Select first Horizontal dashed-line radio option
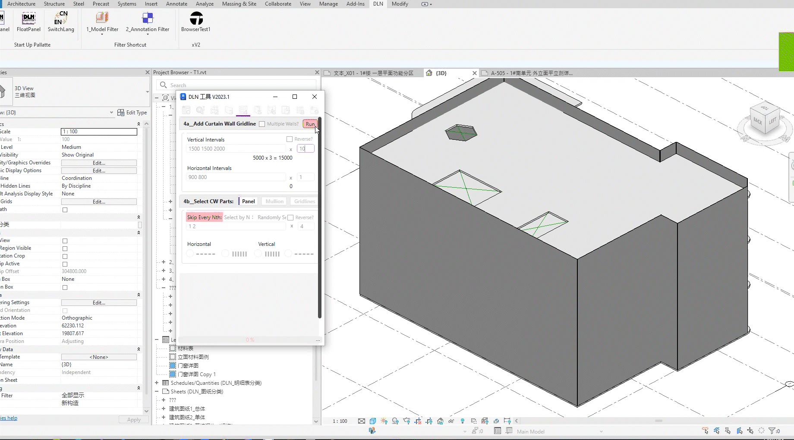Viewport: 794px width, 440px height. [x=190, y=254]
